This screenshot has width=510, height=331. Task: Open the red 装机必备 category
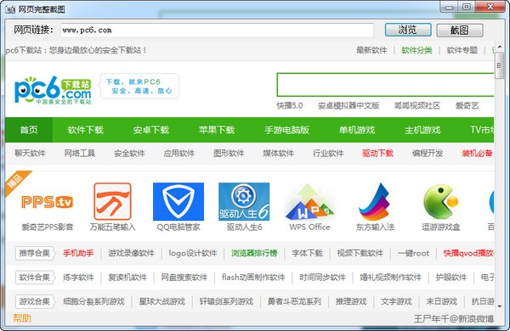[x=477, y=153]
